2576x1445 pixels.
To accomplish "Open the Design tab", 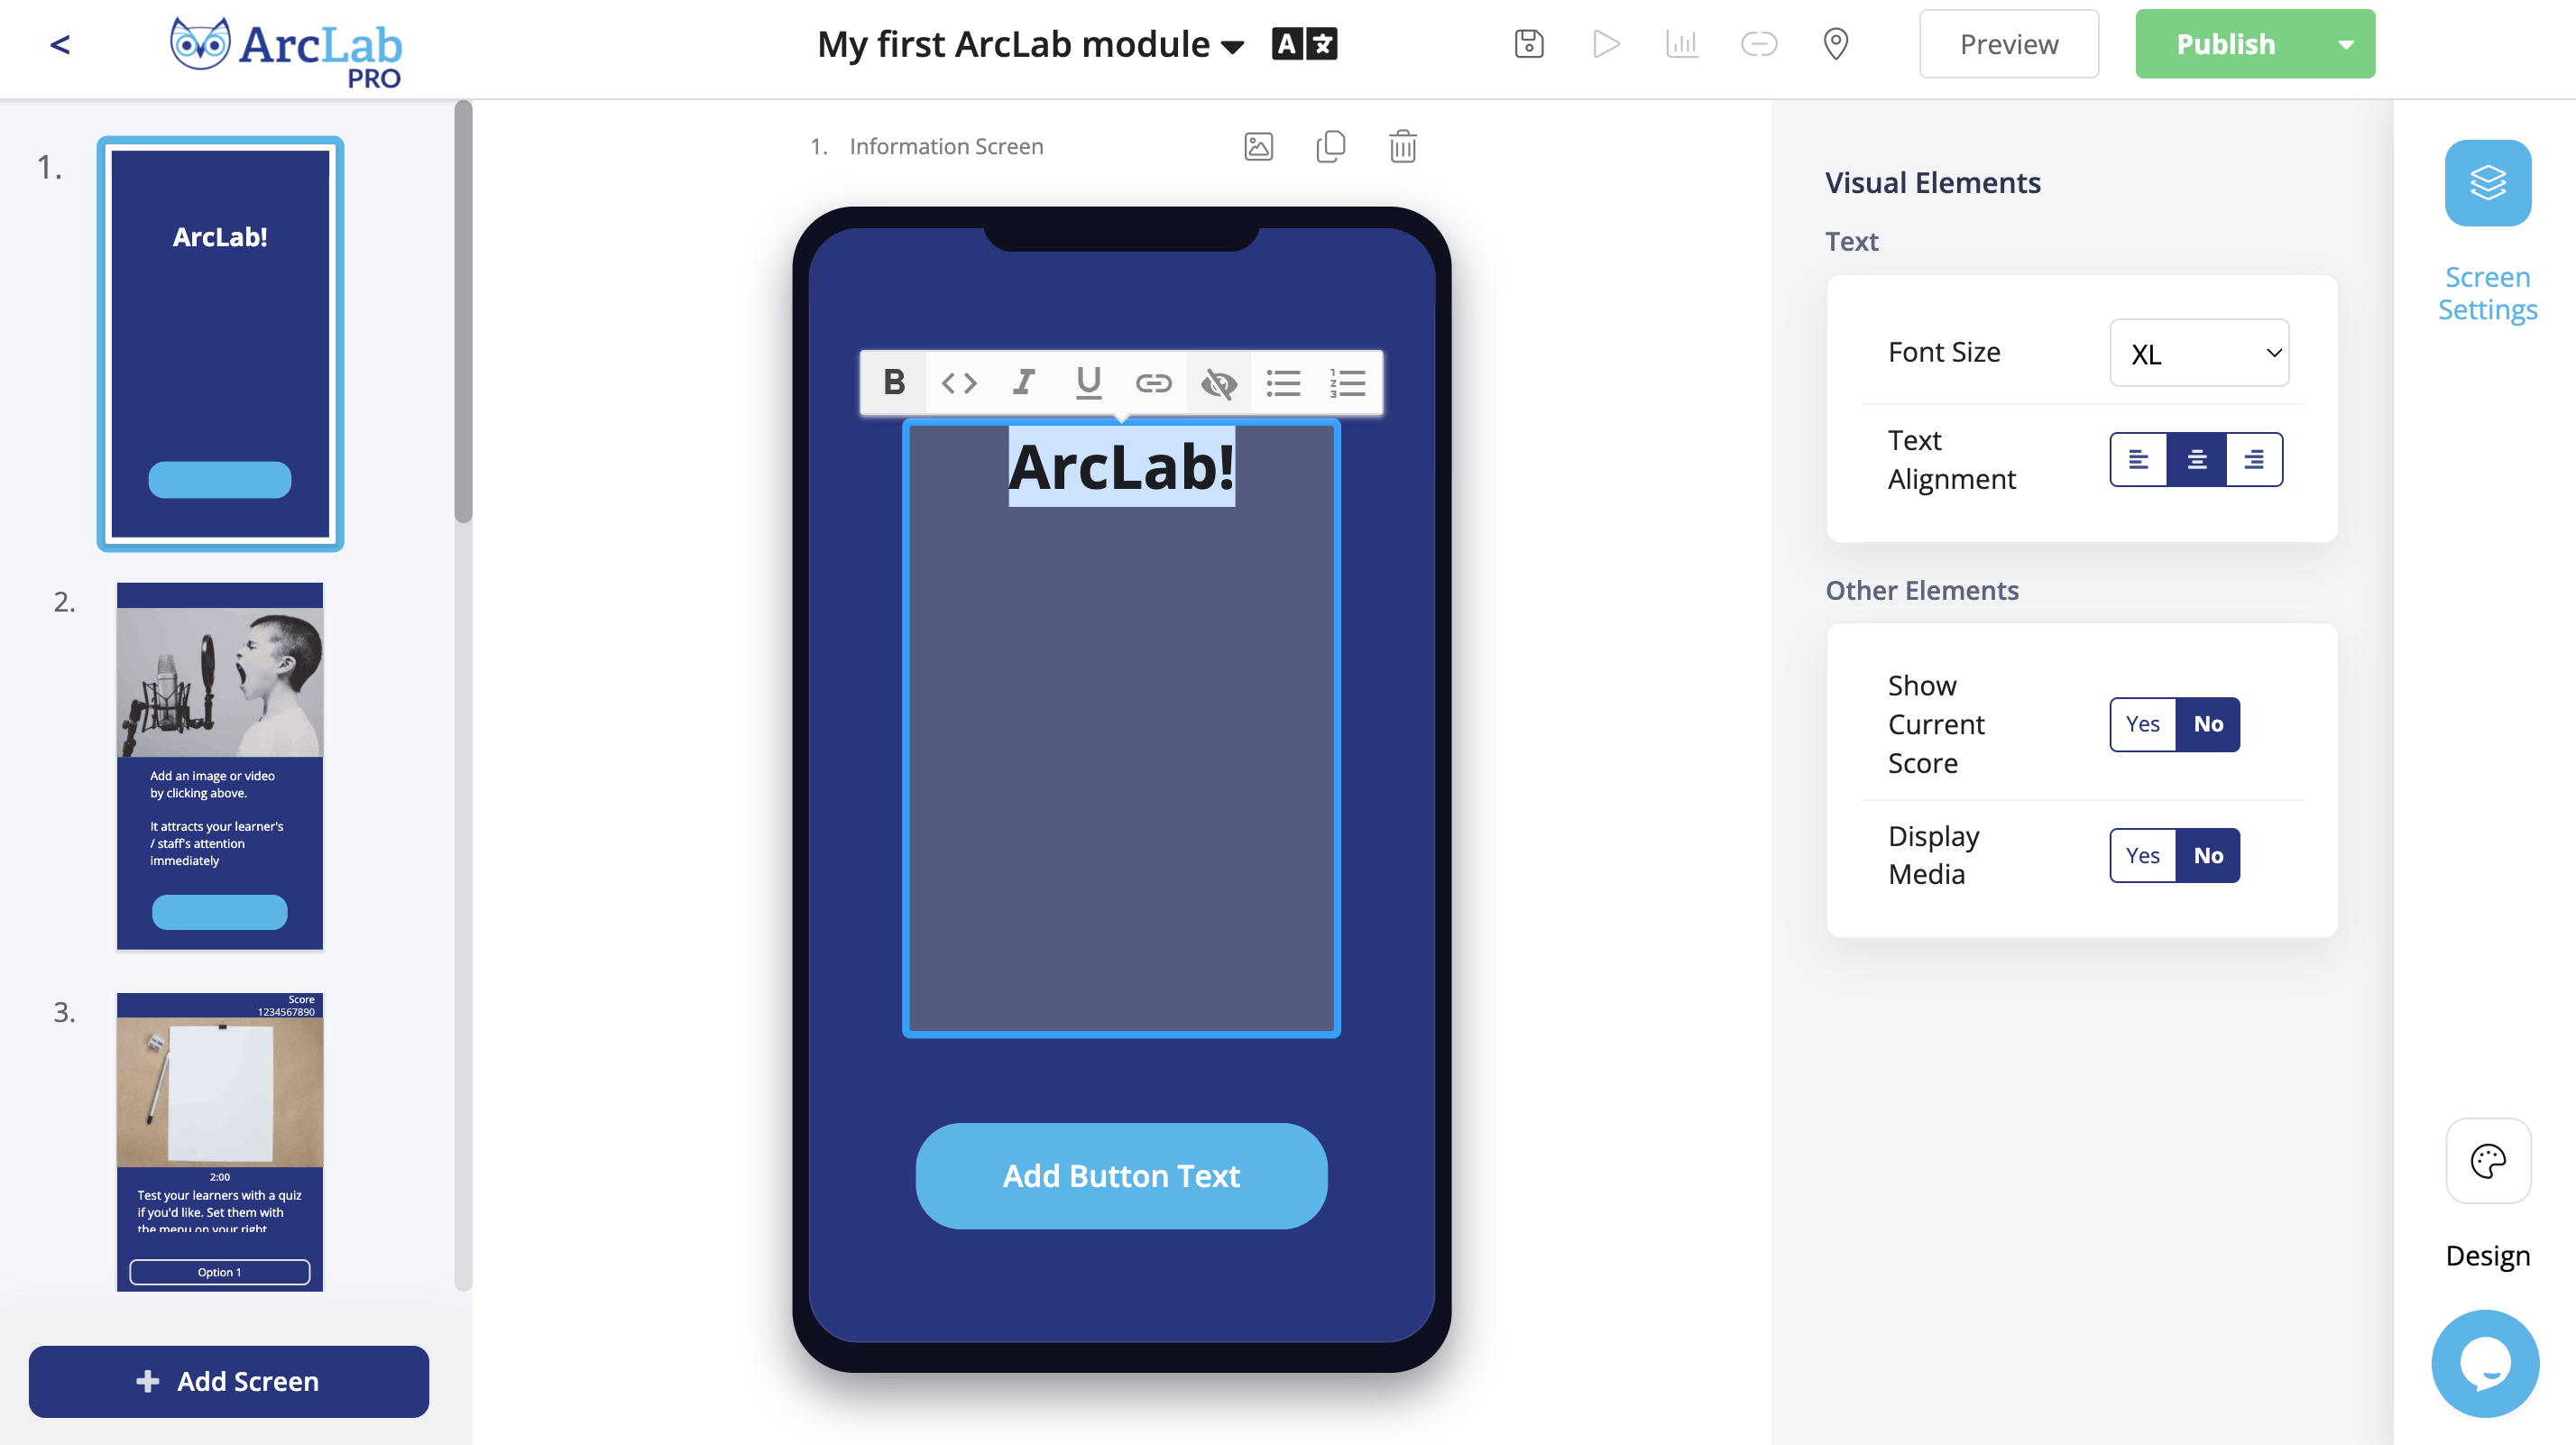I will (2487, 1162).
